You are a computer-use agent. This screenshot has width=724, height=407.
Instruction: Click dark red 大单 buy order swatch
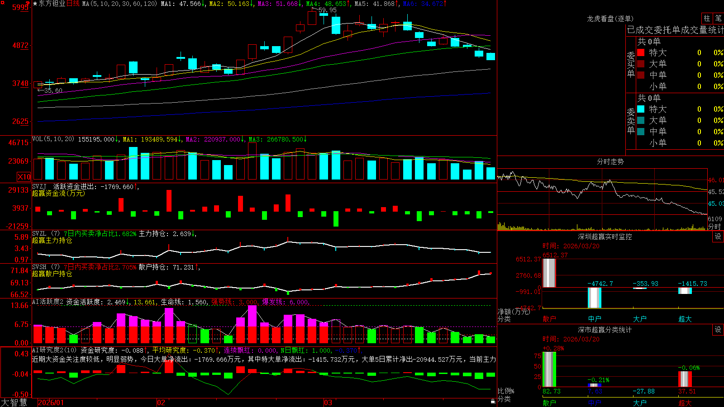tap(641, 64)
